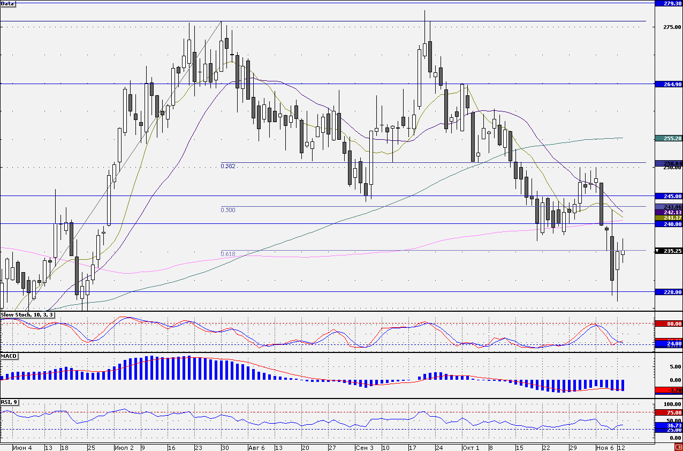Click the Data button in top-left corner

[x=8, y=4]
